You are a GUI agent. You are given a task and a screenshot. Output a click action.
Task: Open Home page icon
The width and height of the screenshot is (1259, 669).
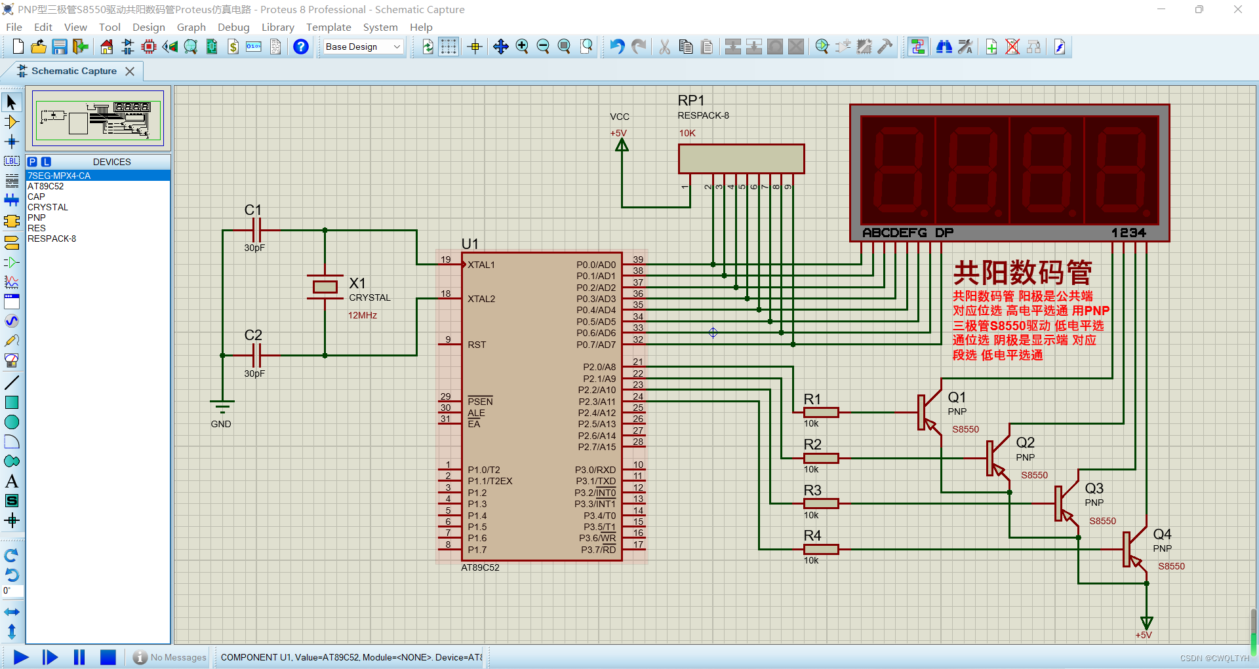pyautogui.click(x=107, y=47)
